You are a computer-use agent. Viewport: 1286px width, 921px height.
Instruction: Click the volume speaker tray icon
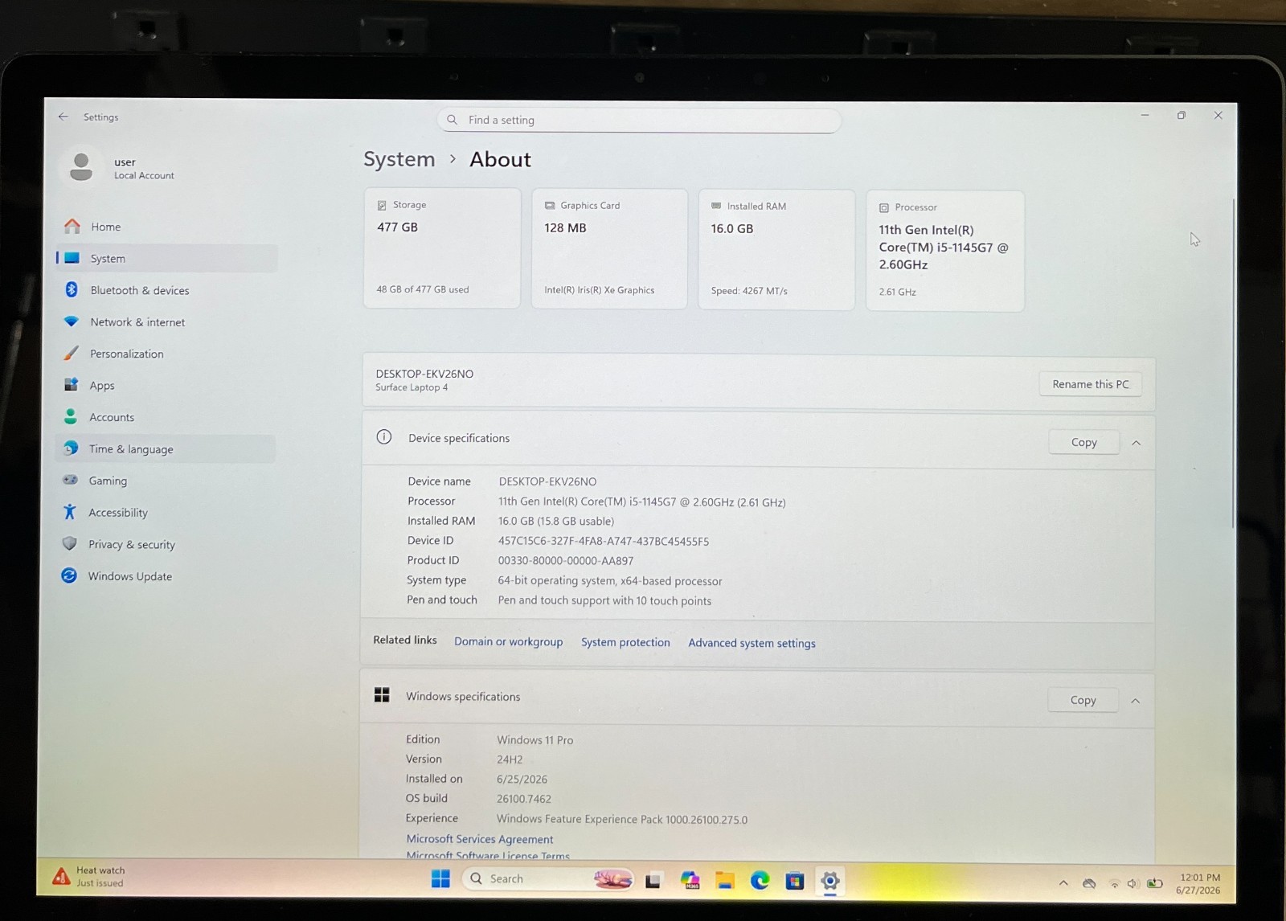(1133, 884)
